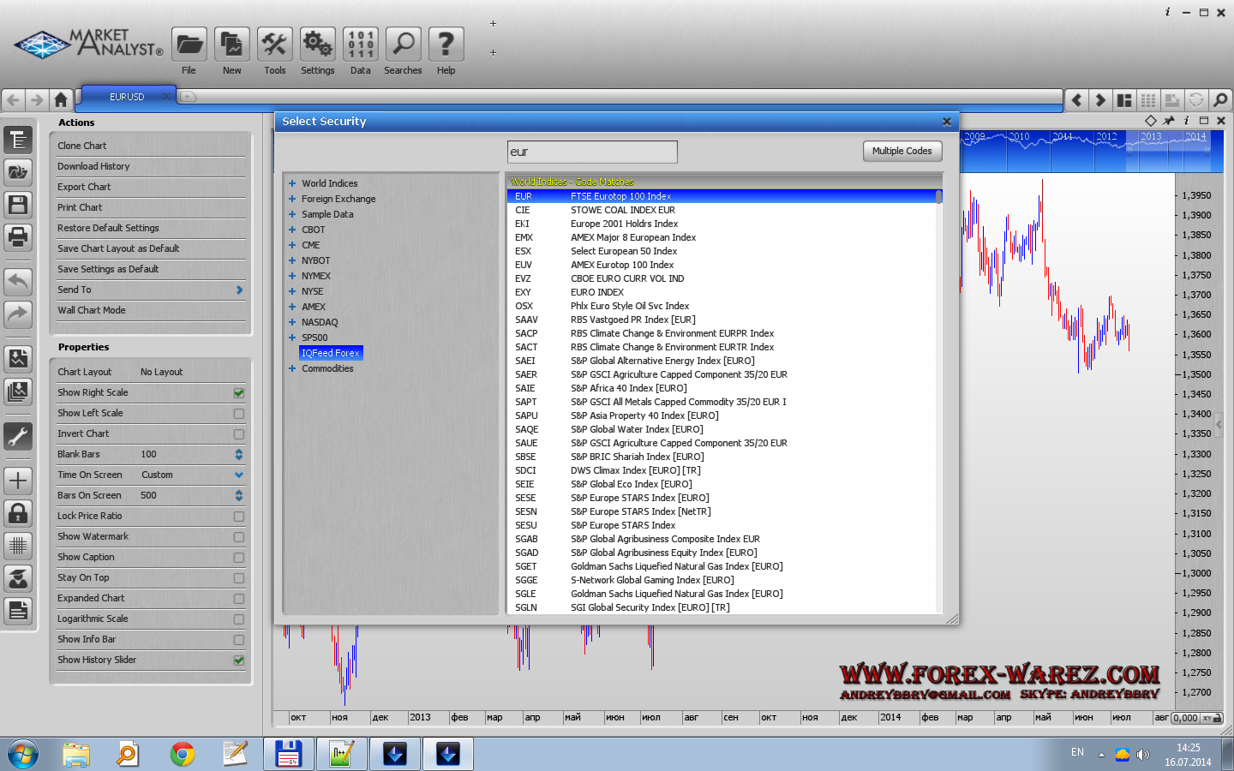This screenshot has width=1234, height=771.
Task: Click the padlock icon in left sidebar
Action: point(18,513)
